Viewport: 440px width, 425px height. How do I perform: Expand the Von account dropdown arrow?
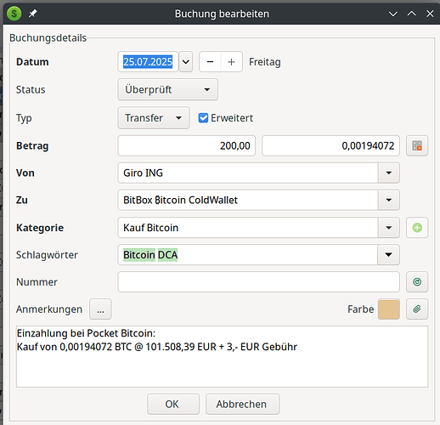(389, 173)
